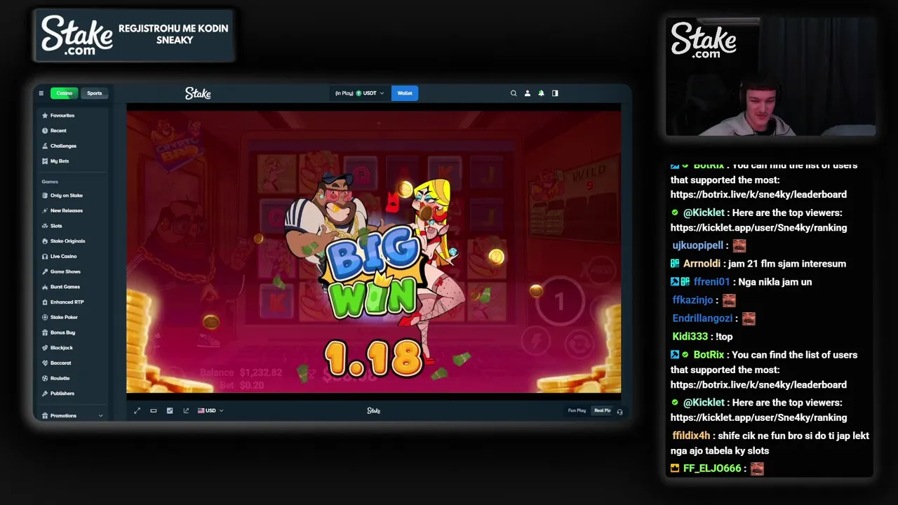This screenshot has height=505, width=898.
Task: Toggle theatre mode icon below game
Action: click(153, 411)
